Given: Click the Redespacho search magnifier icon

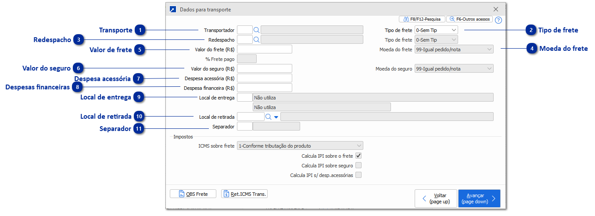Looking at the screenshot, I should click(x=257, y=40).
